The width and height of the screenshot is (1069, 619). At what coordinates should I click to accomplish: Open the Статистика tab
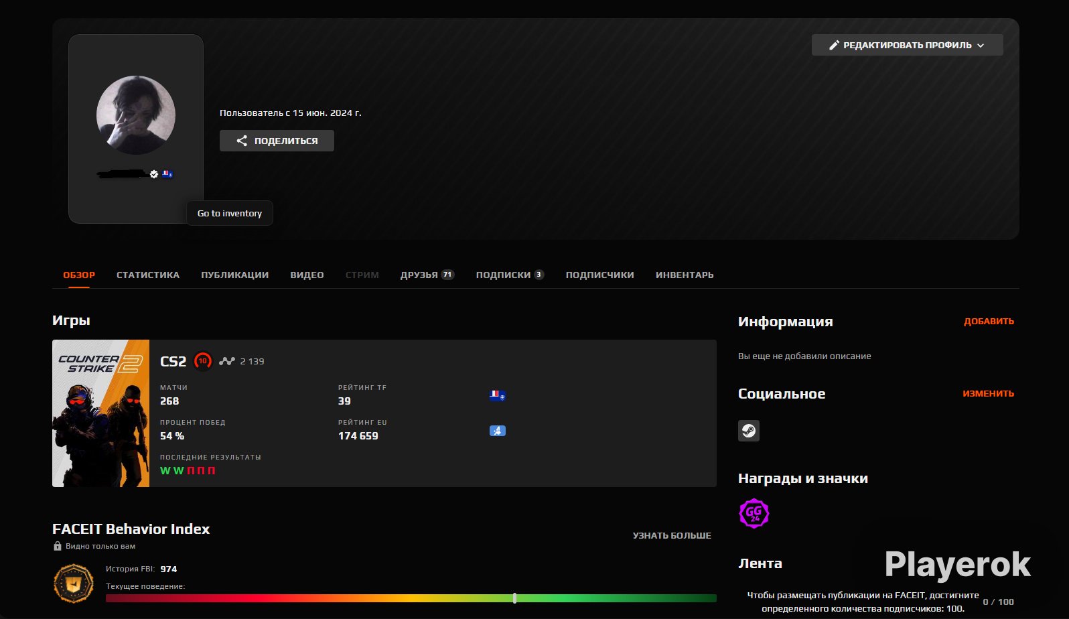148,275
